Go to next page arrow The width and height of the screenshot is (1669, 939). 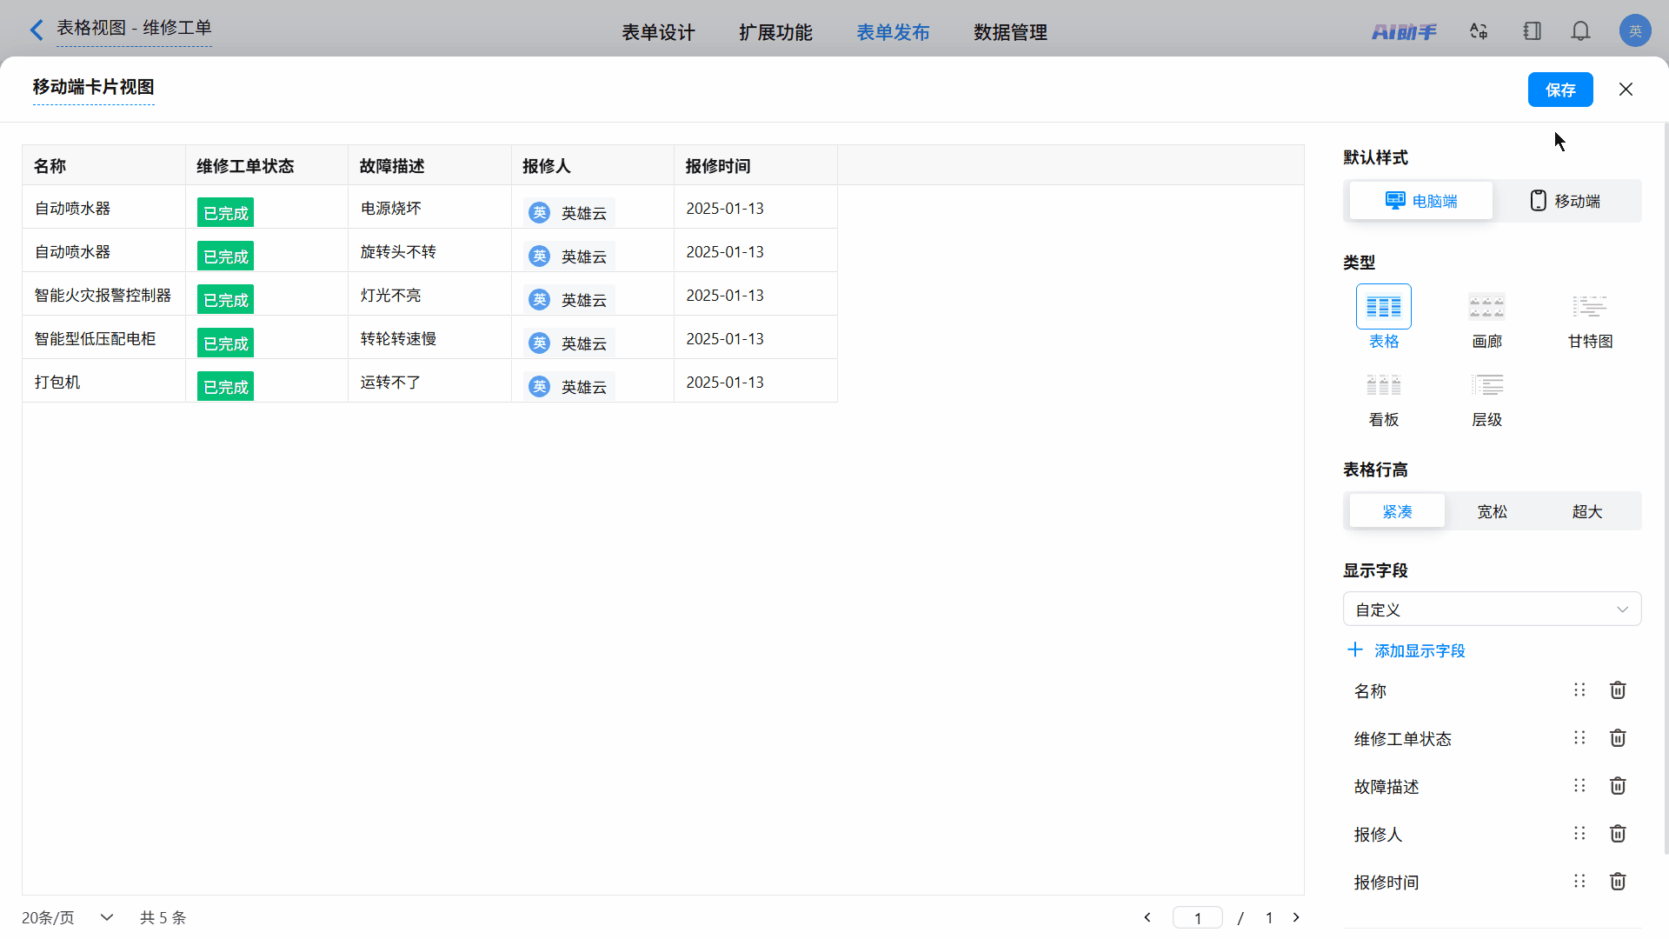tap(1296, 917)
